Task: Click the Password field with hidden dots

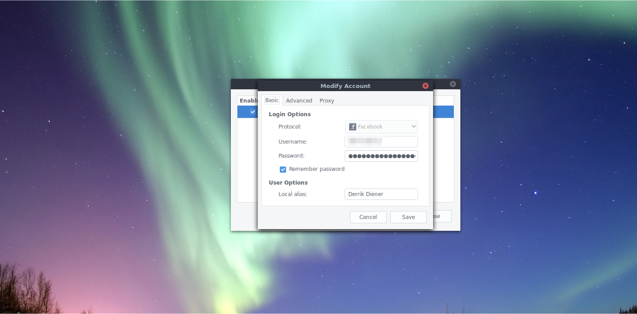Action: point(381,155)
